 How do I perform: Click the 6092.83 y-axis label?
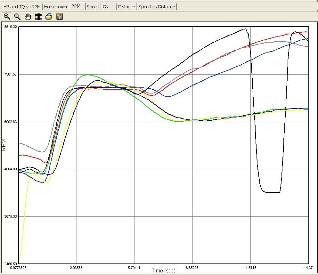pyautogui.click(x=11, y=122)
